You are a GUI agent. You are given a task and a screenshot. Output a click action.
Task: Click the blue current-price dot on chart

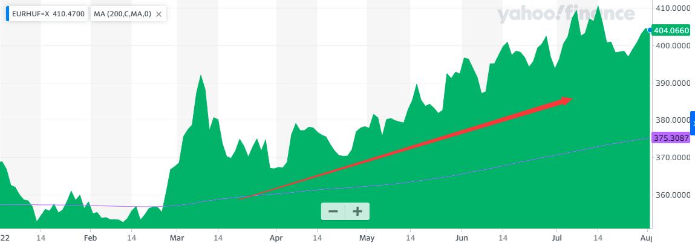tap(649, 30)
